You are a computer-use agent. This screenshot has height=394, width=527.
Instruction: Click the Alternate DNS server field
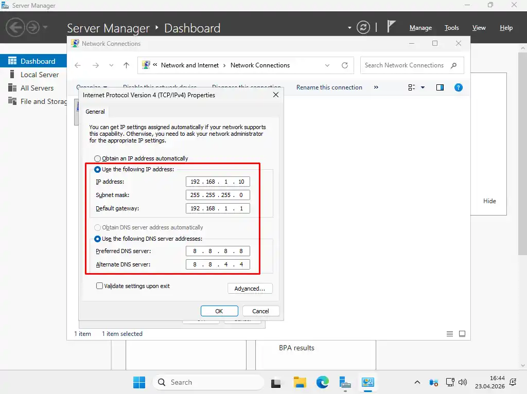[x=218, y=264]
